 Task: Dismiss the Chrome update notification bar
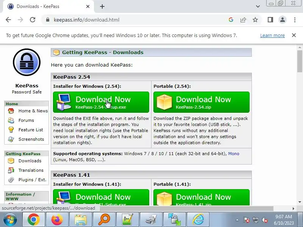pos(294,35)
